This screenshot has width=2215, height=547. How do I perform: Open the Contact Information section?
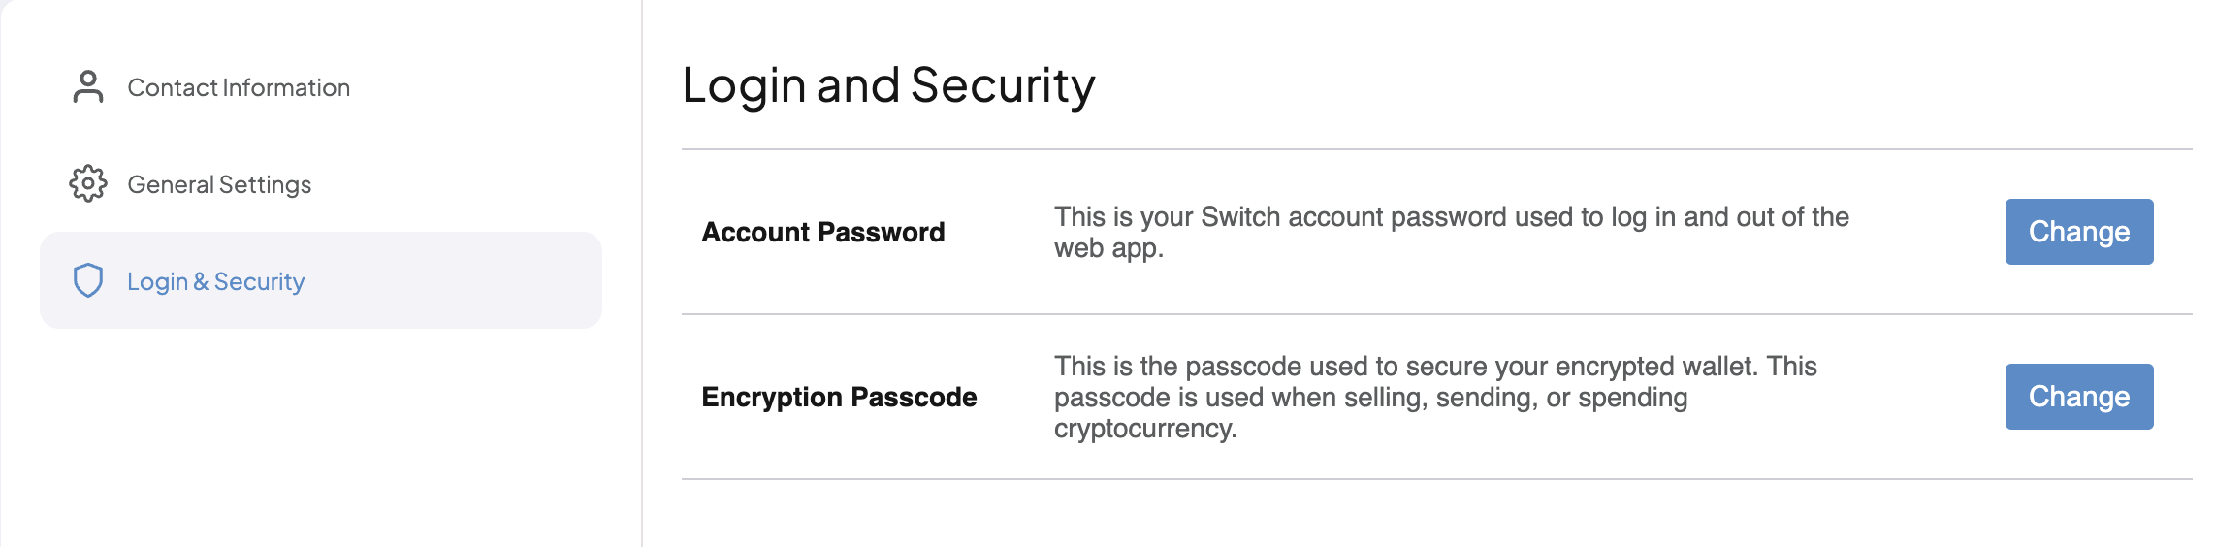239,87
